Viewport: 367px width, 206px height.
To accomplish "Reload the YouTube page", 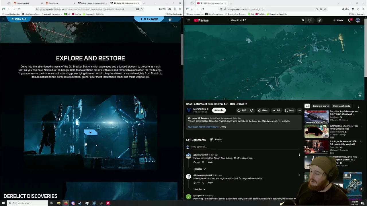I will (x=202, y=9).
